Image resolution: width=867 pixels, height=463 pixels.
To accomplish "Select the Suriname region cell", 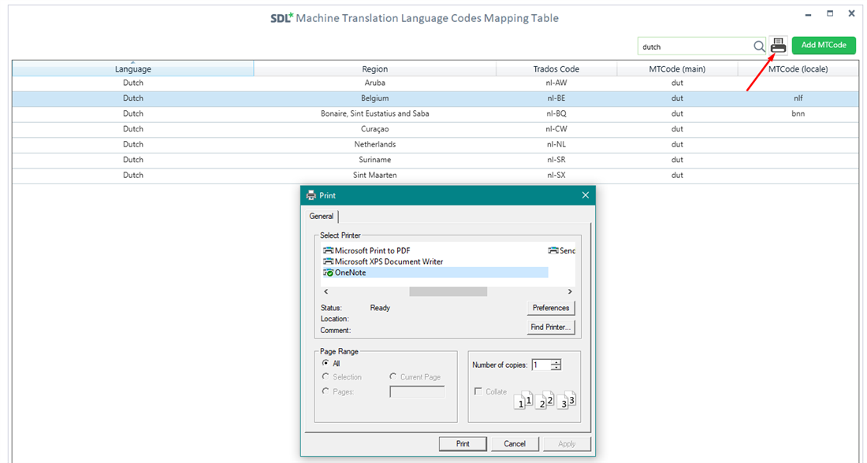I will [x=375, y=160].
